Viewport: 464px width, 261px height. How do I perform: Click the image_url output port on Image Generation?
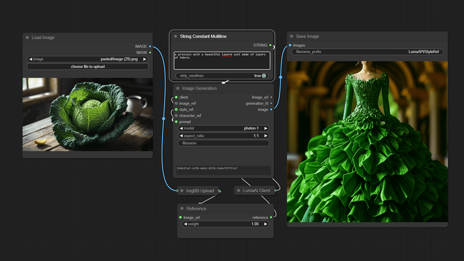tap(271, 97)
